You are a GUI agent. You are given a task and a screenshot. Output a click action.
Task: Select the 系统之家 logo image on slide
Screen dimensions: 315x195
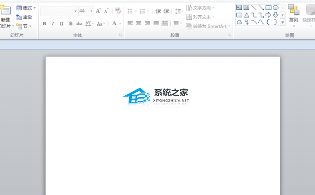[156, 97]
